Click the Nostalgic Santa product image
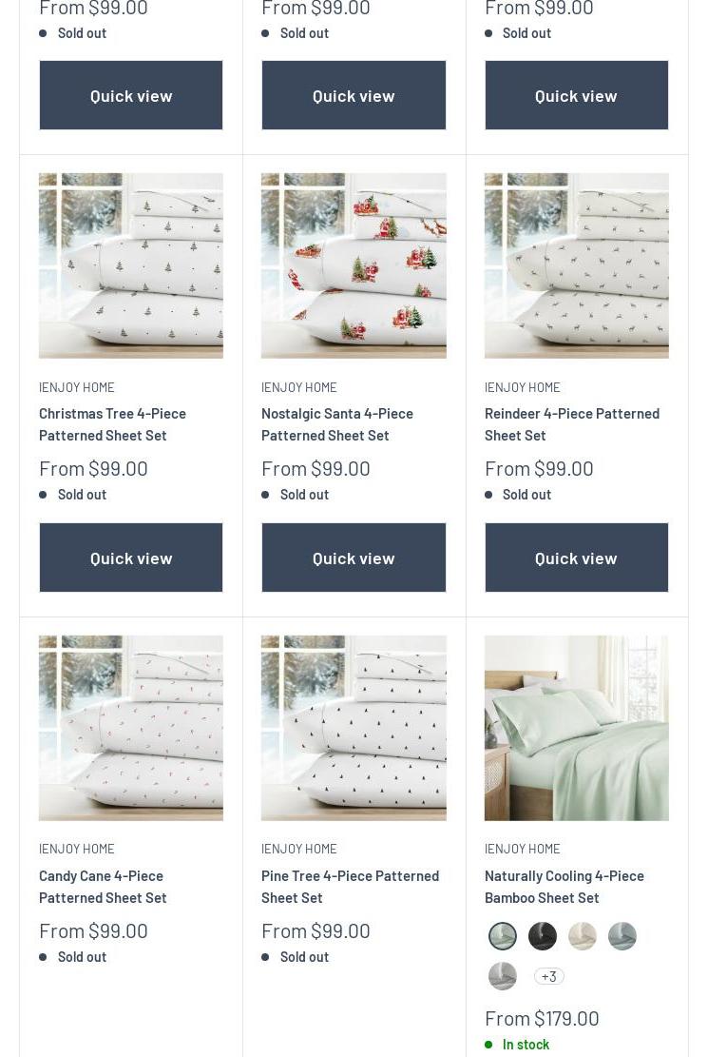708x1057 pixels. [x=354, y=265]
